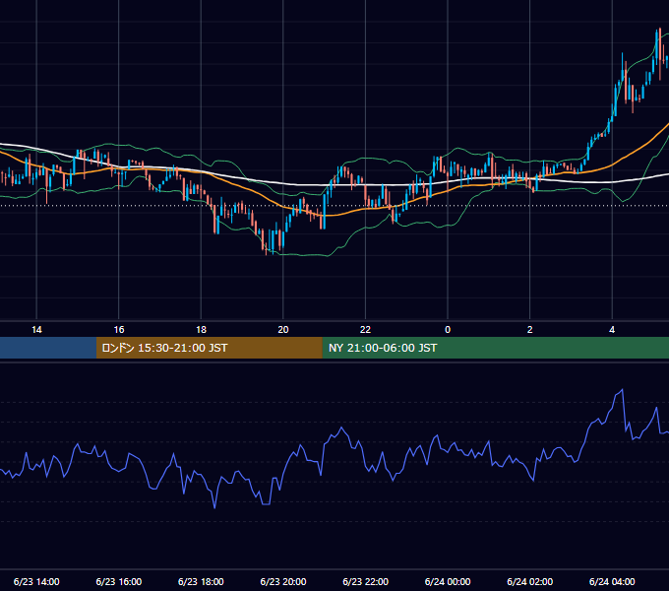This screenshot has height=591, width=669.
Task: Click the hour label 14 on time axis
Action: pos(36,330)
